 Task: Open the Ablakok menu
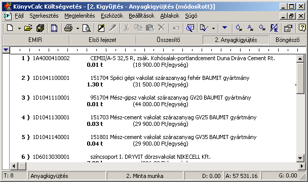pyautogui.click(x=170, y=16)
